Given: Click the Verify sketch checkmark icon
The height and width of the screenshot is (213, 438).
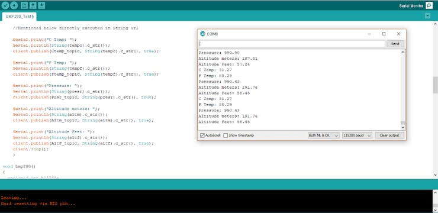Looking at the screenshot, I should coord(5,5).
